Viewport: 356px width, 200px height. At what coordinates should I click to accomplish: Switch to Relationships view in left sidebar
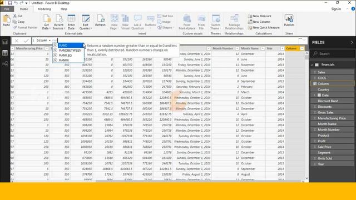(x=5, y=64)
